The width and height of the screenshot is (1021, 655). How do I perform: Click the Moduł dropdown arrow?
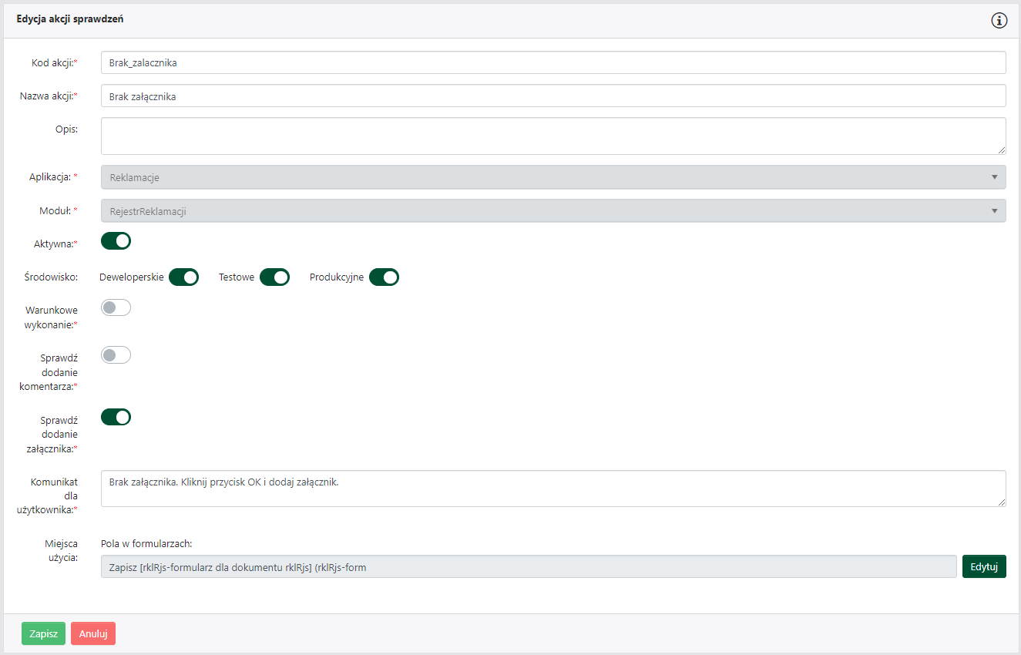click(994, 210)
